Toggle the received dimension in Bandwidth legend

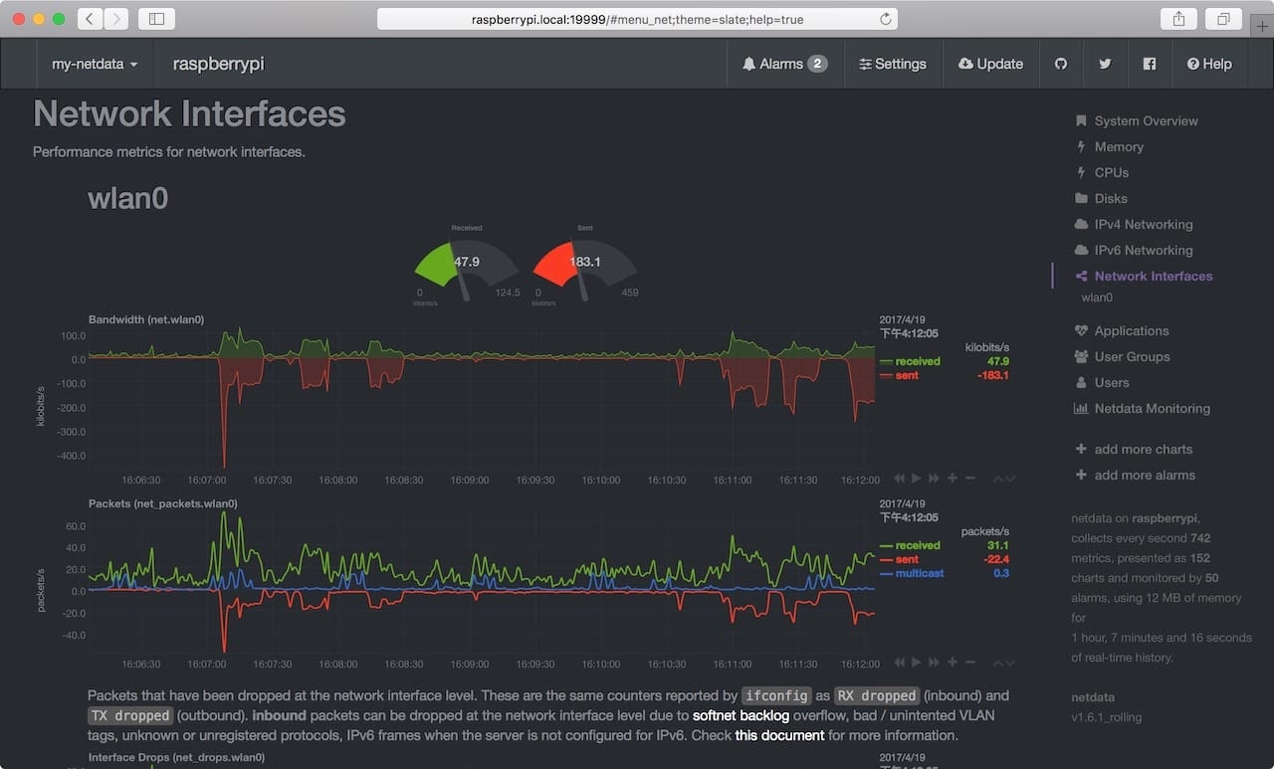pyautogui.click(x=918, y=361)
